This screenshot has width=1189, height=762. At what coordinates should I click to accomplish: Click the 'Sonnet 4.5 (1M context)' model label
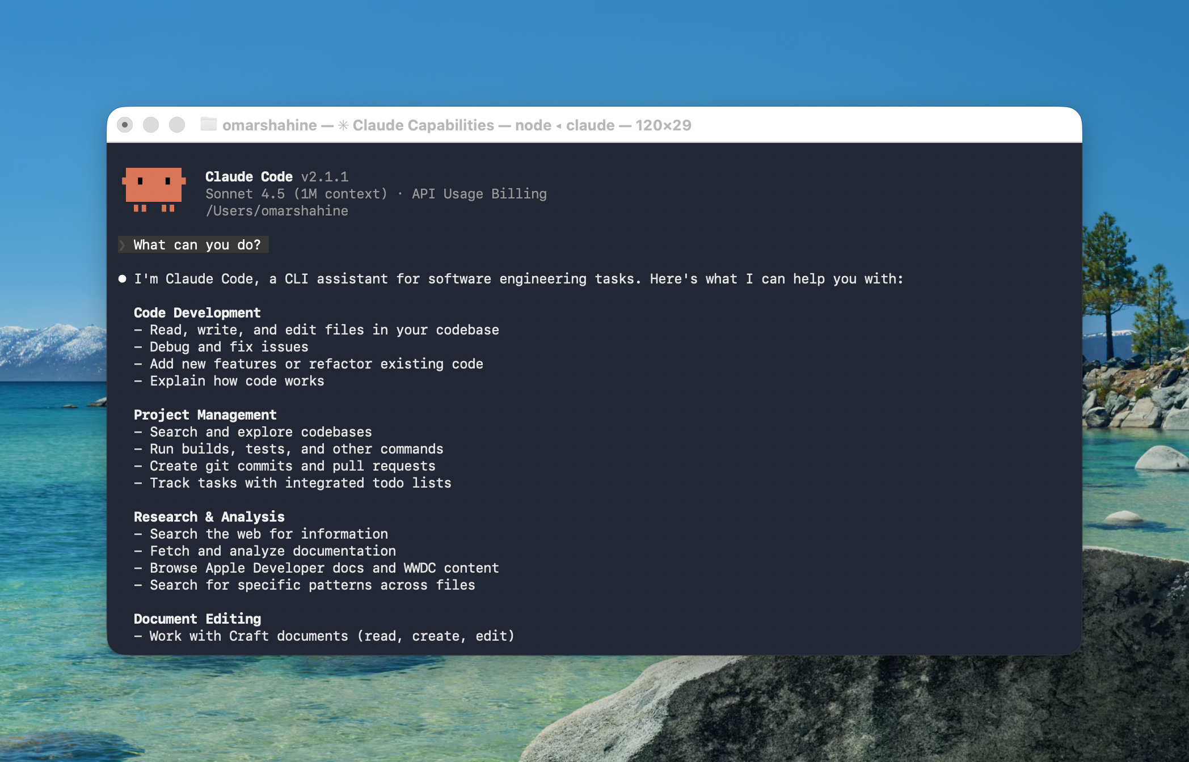(x=296, y=194)
